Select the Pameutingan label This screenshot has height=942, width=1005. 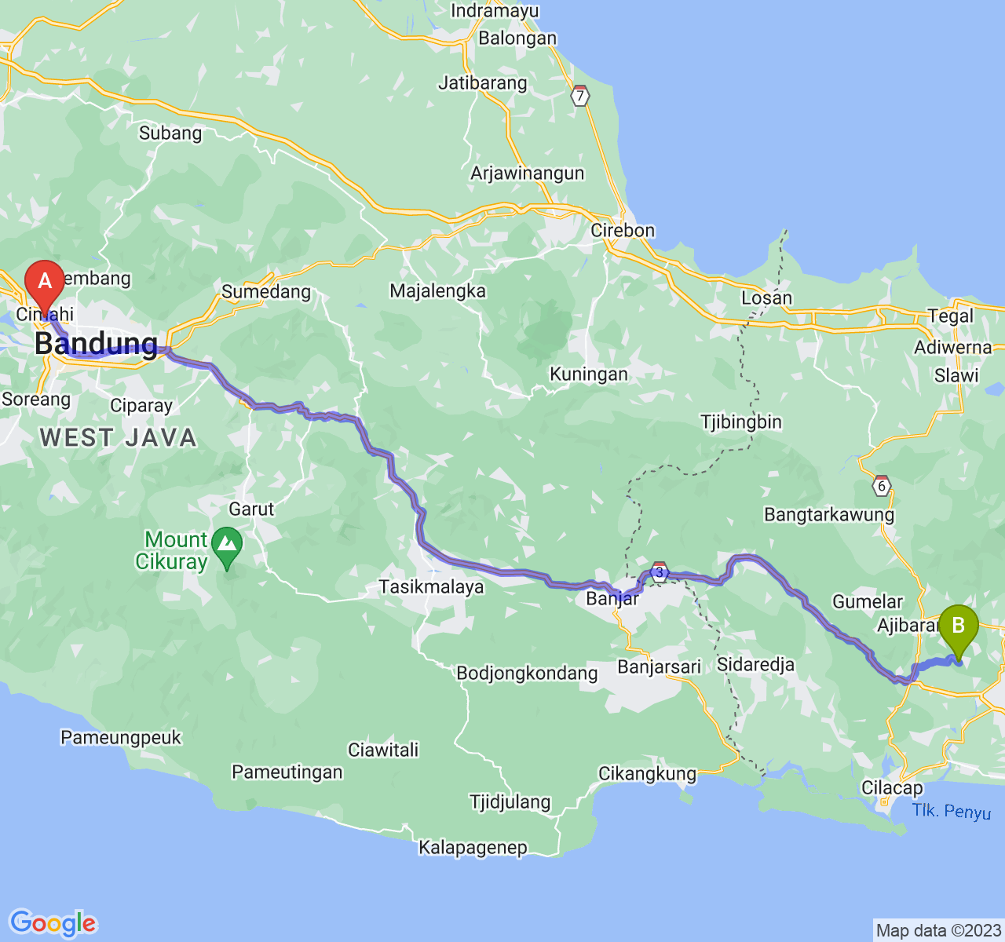point(287,772)
